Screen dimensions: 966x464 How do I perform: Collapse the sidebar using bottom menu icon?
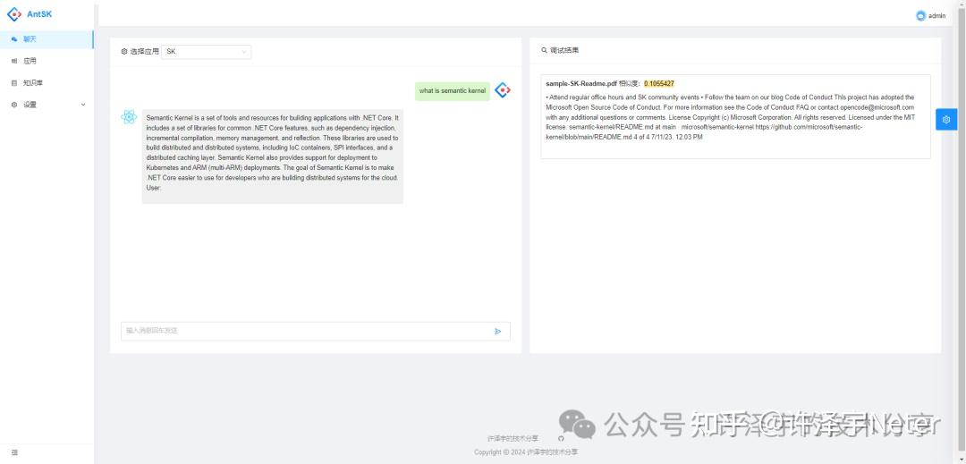[14, 452]
